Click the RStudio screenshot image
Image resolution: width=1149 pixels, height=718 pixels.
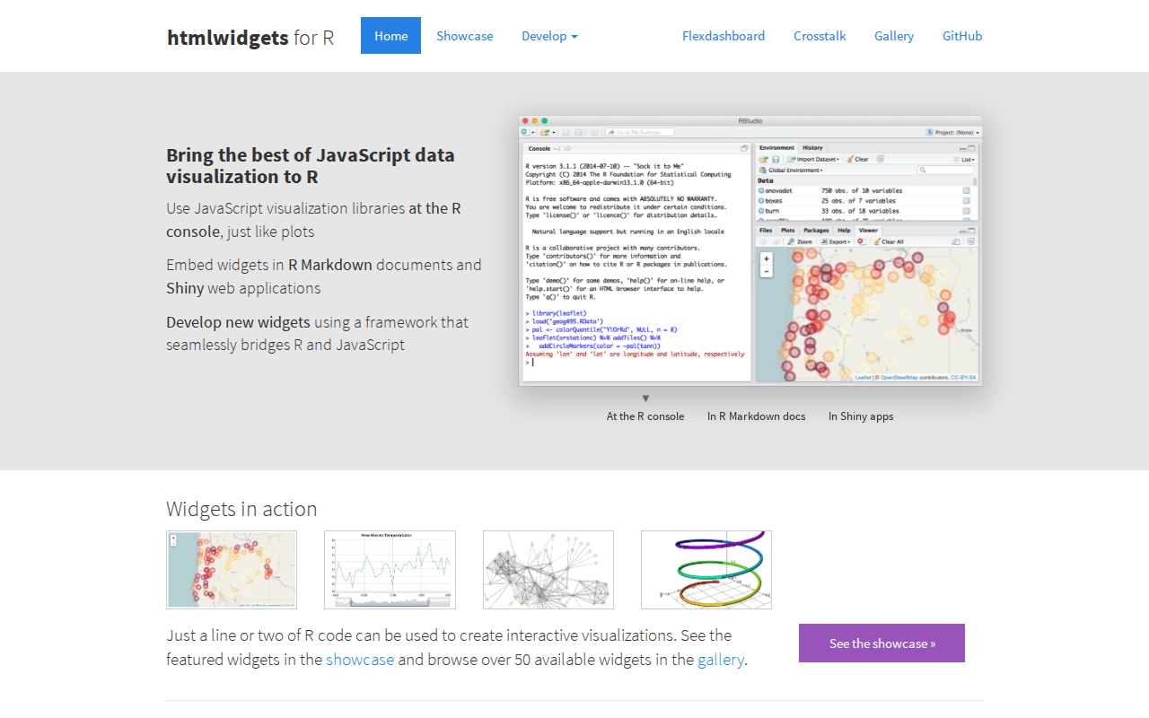point(750,250)
